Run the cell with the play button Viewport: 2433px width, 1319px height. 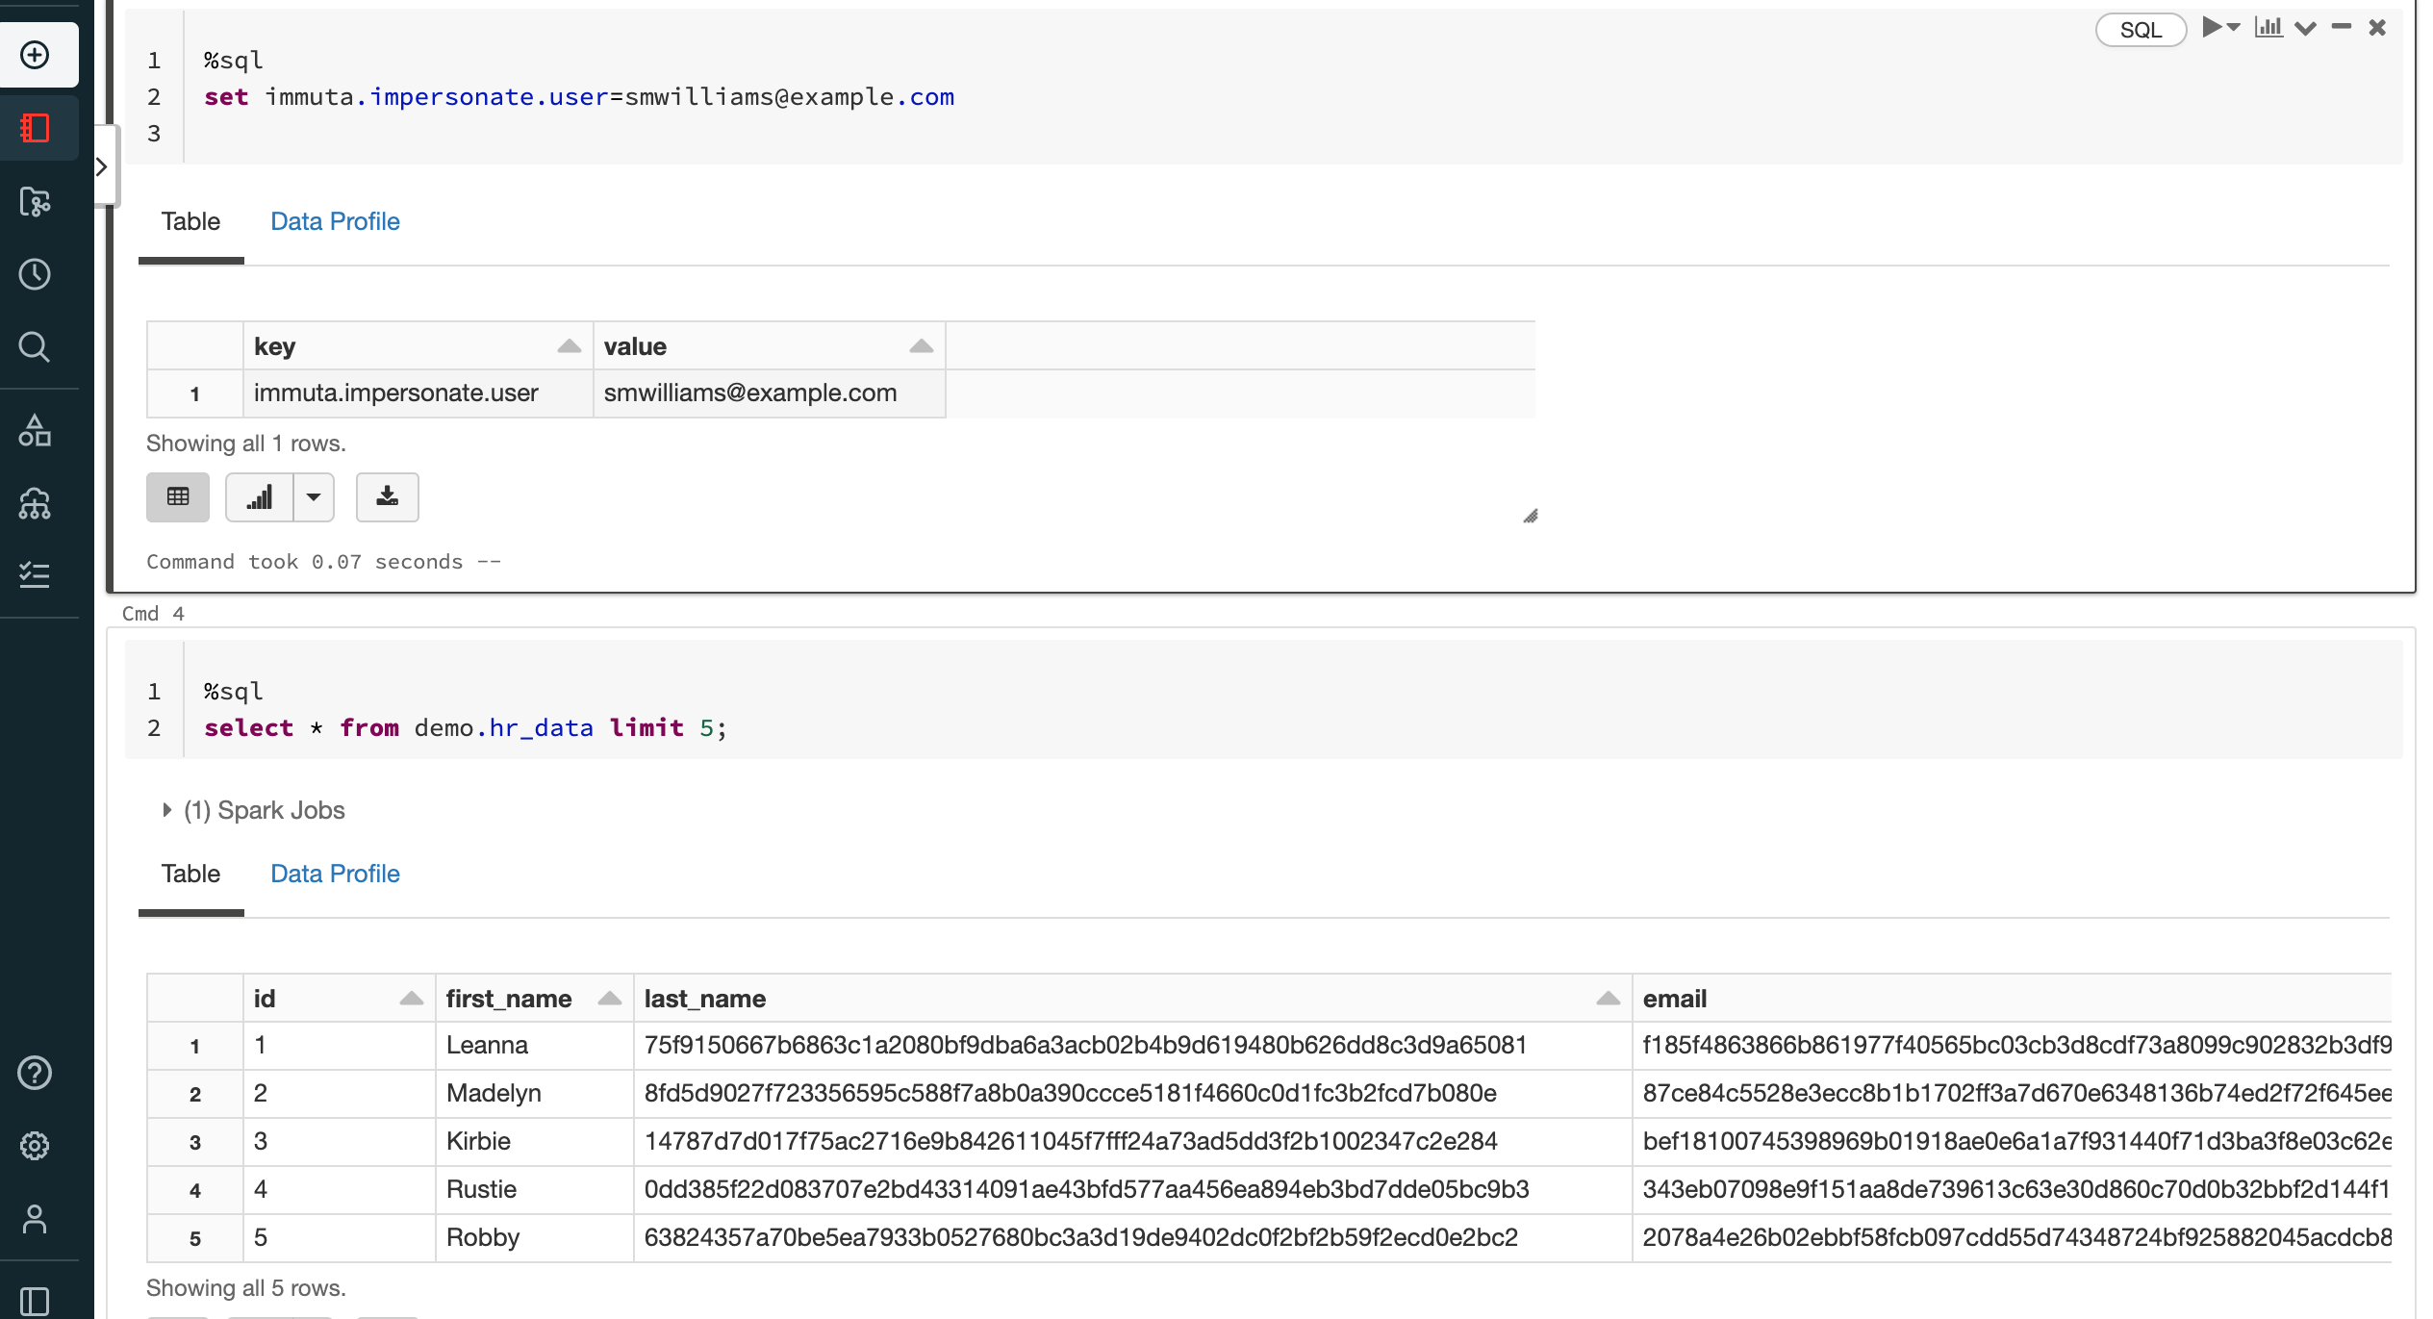click(2212, 27)
